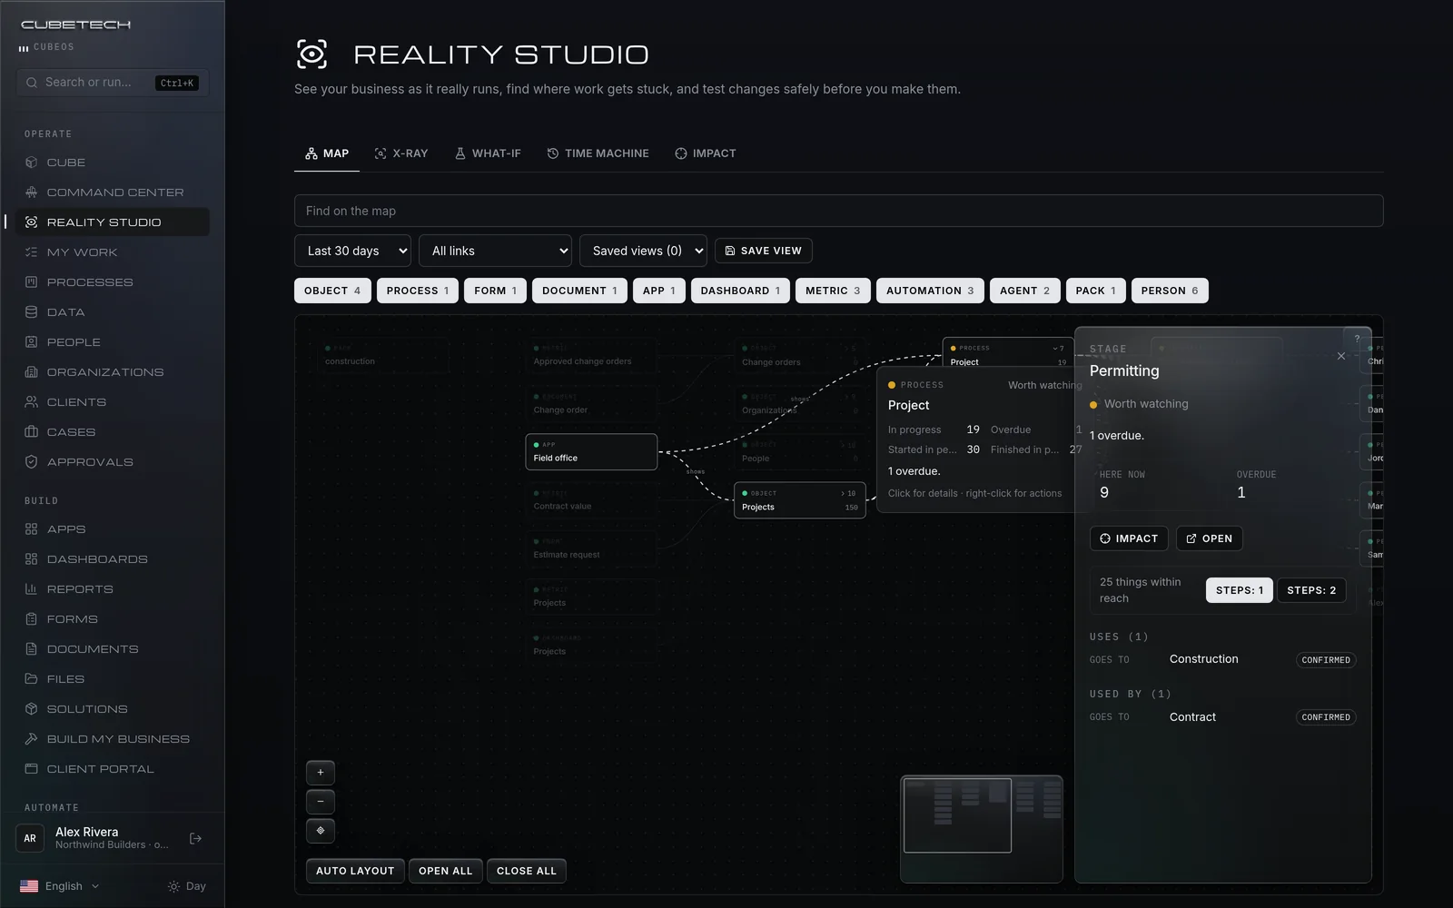
Task: Close the Permitting stage panel
Action: coord(1341,356)
